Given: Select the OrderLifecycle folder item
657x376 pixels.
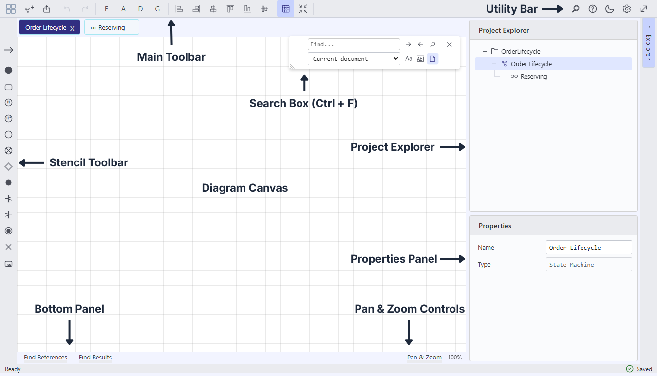Looking at the screenshot, I should click(x=521, y=51).
